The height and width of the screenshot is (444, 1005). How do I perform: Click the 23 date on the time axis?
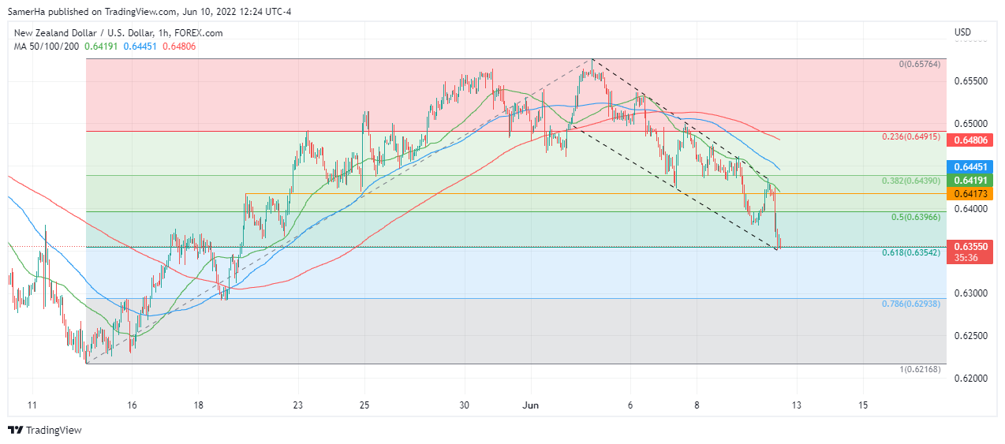[297, 405]
